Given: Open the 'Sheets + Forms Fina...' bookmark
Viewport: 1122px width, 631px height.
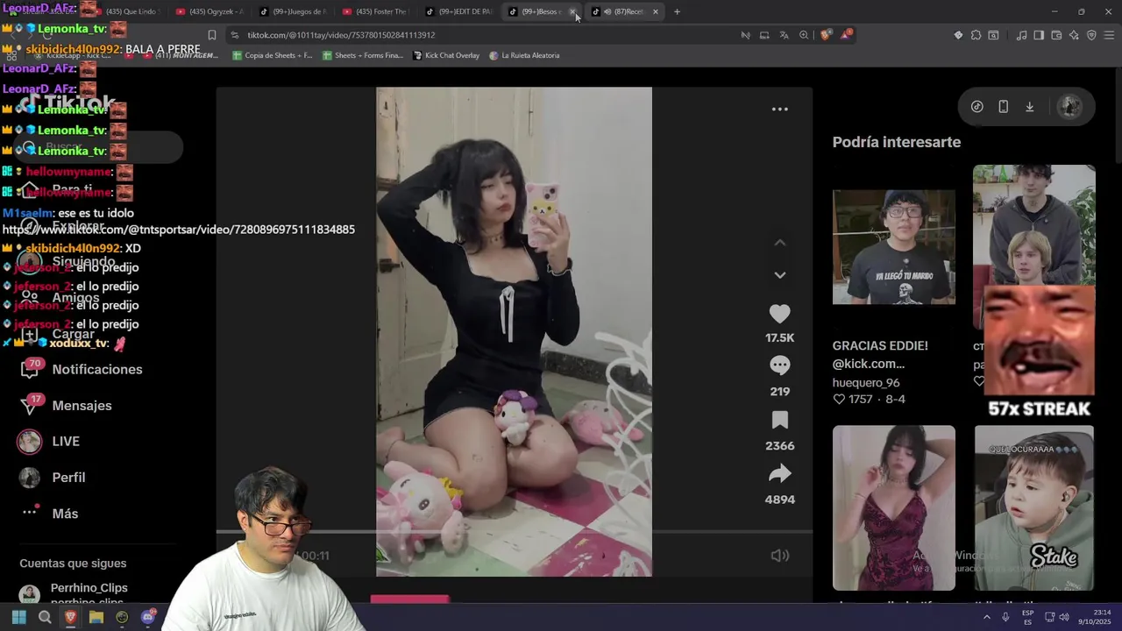Looking at the screenshot, I should (362, 55).
